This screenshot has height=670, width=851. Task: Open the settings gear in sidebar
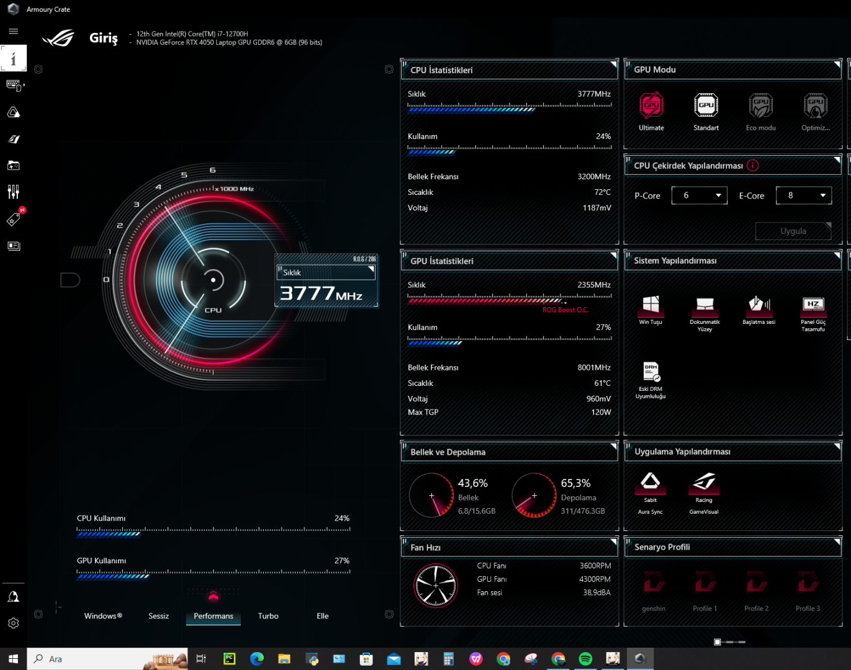13,623
